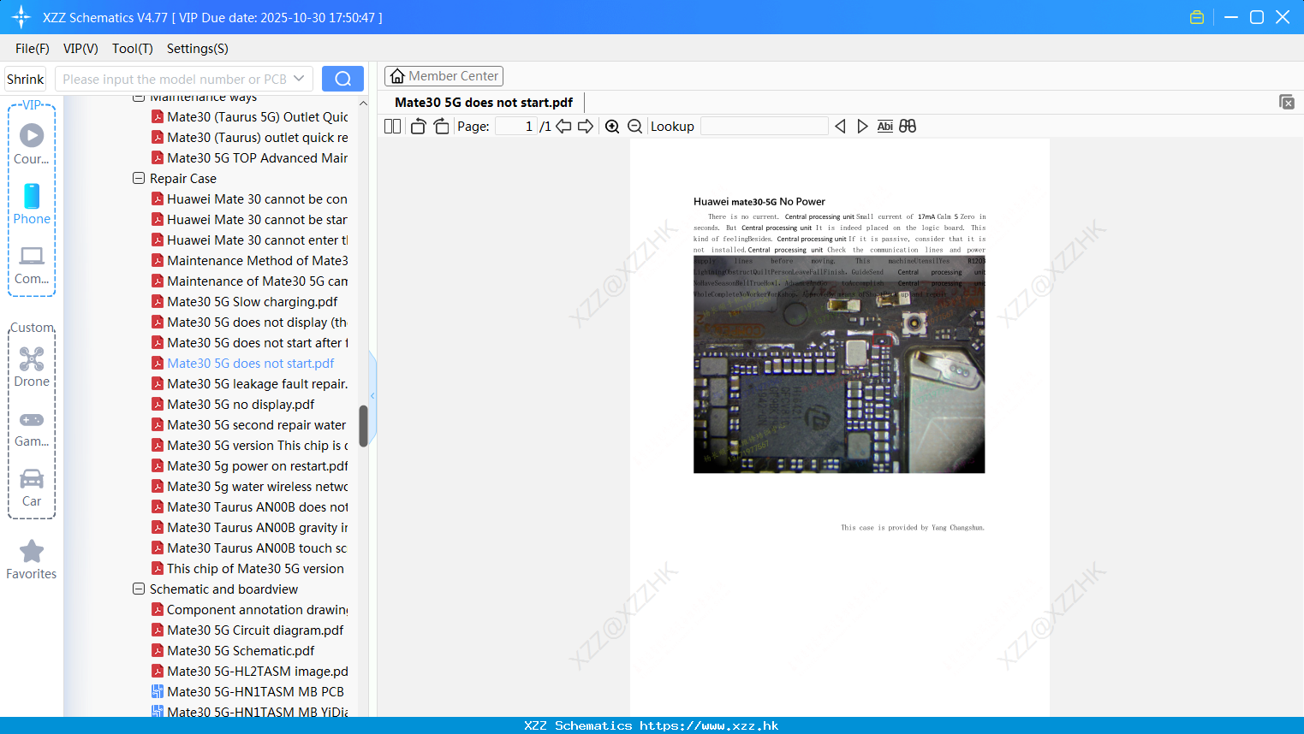
Task: Click the tree panel vertical scrollbar thumb
Action: [x=363, y=426]
